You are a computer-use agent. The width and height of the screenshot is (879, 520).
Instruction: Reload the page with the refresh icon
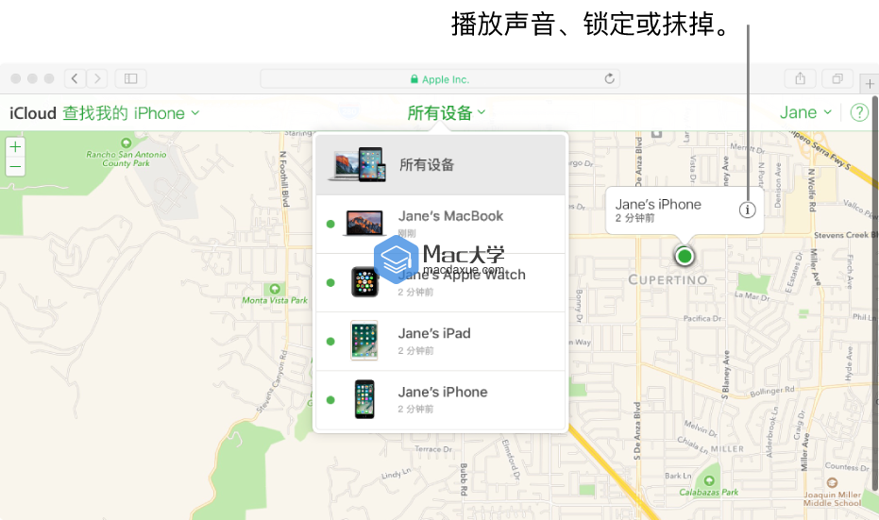click(609, 78)
